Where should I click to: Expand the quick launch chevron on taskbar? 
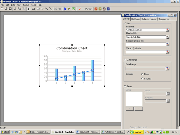pos(24,132)
